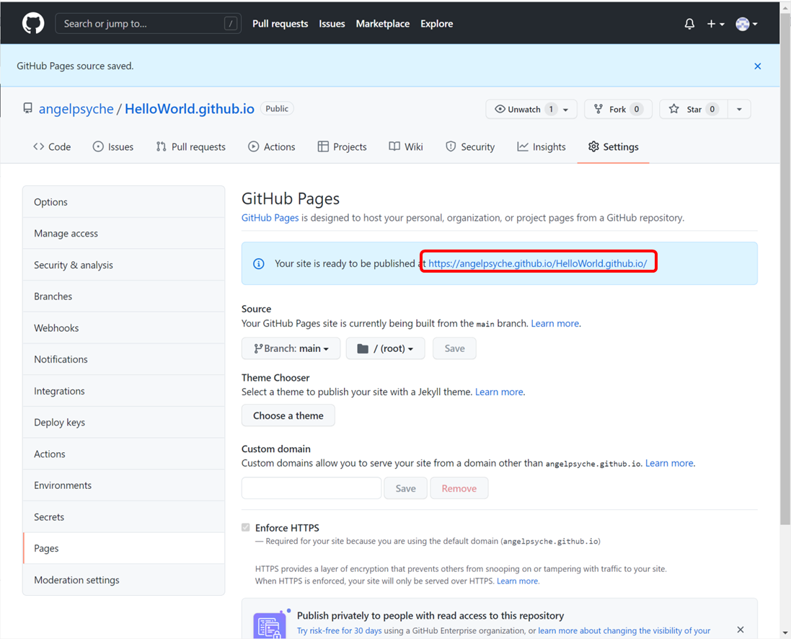Switch to the Projects tab
The image size is (791, 639).
point(342,147)
